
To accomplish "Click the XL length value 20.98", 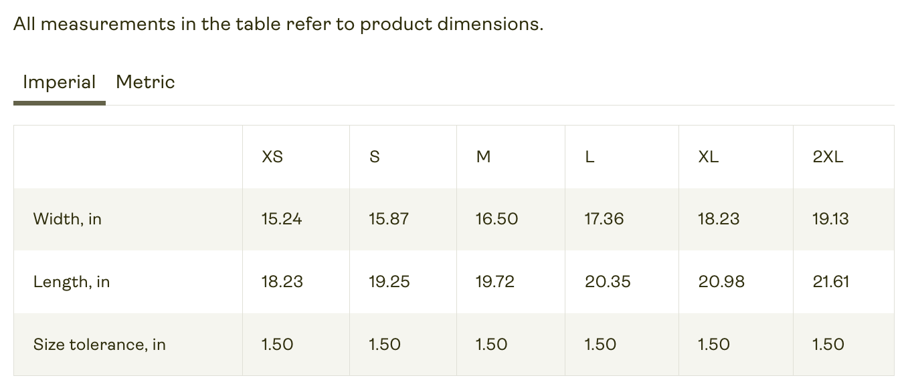I will [721, 282].
